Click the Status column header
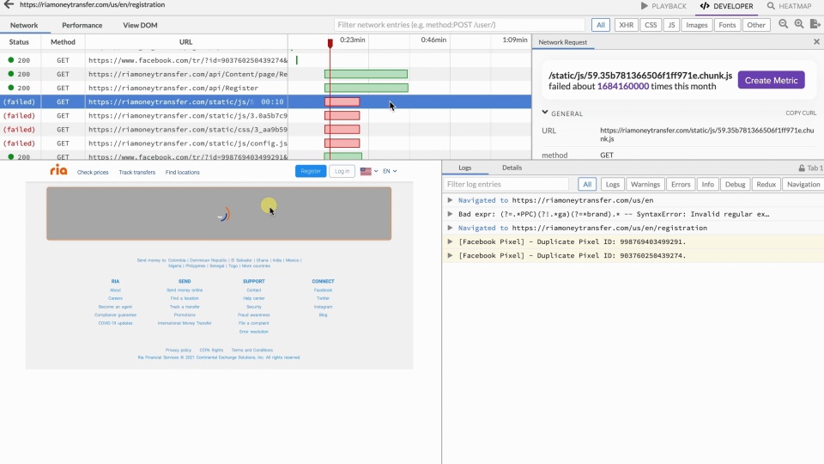824x464 pixels. [x=19, y=42]
